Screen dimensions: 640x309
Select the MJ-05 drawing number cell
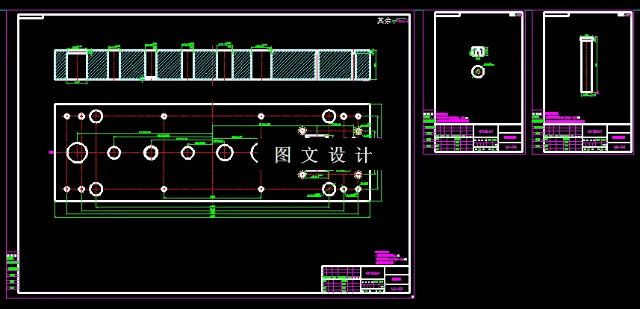tap(620, 148)
